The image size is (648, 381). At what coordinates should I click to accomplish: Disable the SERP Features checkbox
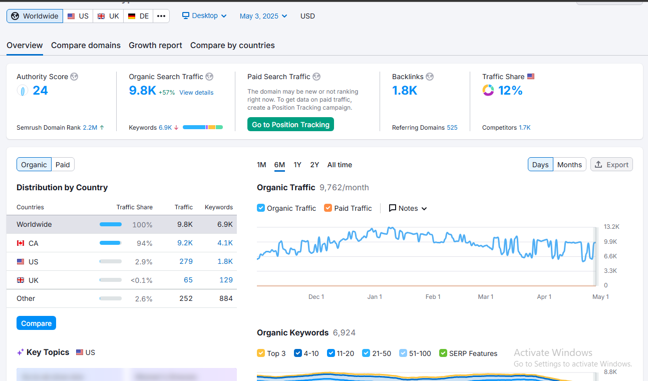click(x=443, y=353)
